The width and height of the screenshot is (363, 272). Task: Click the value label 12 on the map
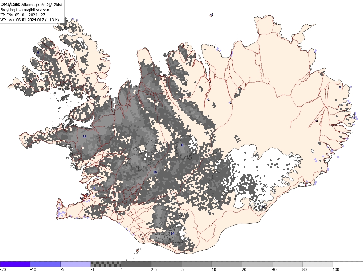85,136
